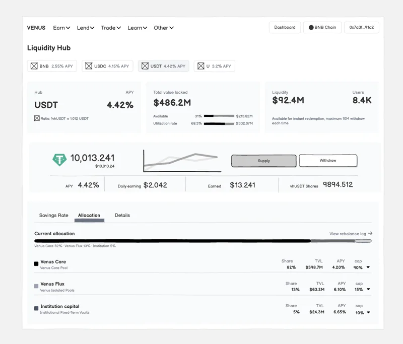The image size is (403, 344).
Task: Click the $2.042 daily earning value
Action: tap(155, 185)
